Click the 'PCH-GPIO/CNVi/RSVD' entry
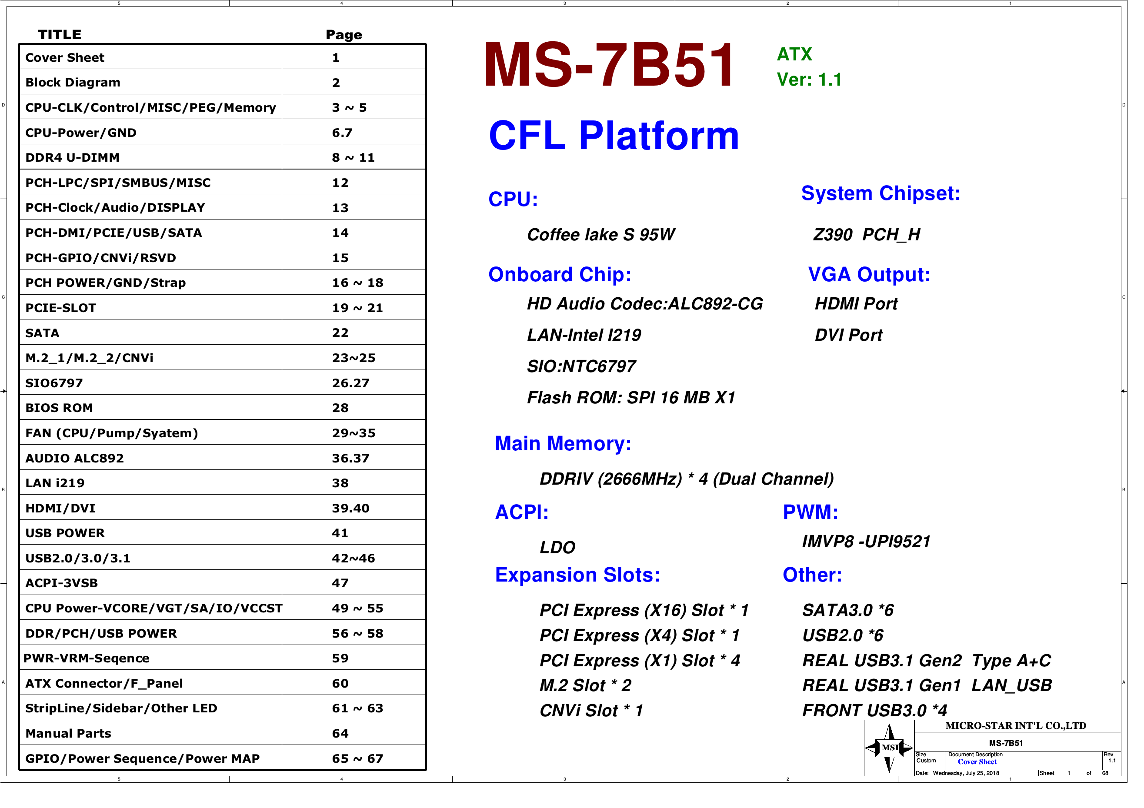This screenshot has width=1144, height=808. click(x=100, y=258)
